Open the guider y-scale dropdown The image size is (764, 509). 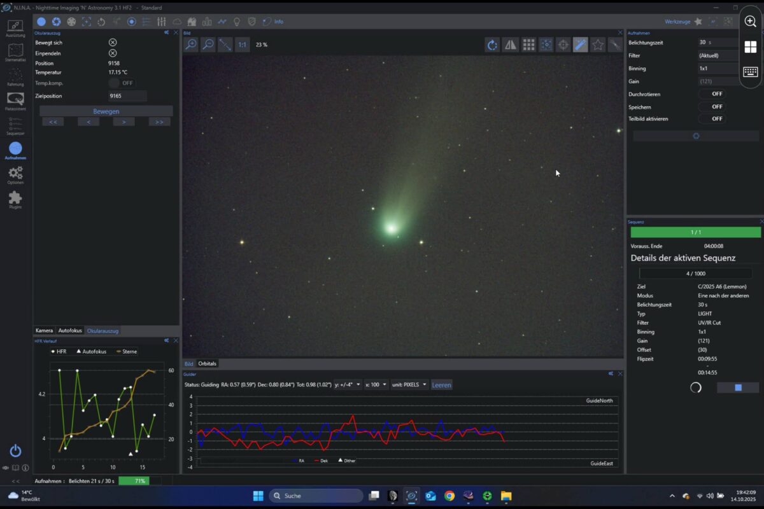point(348,385)
